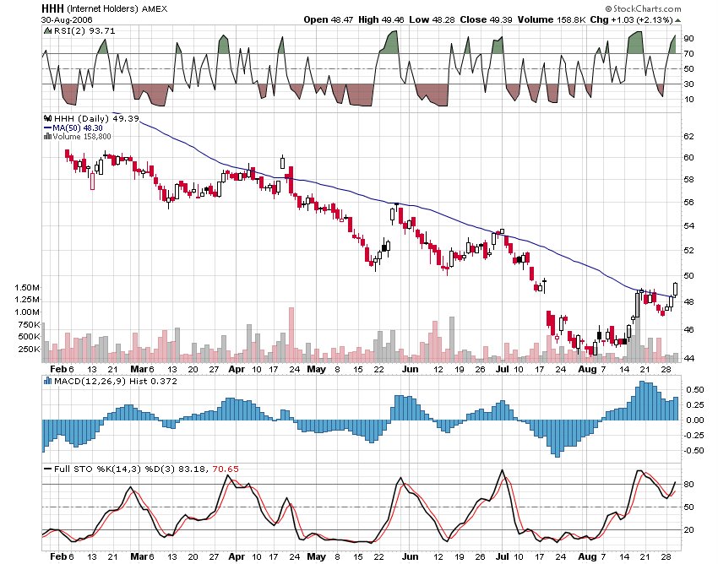Click the AMEX exchange label

click(154, 9)
